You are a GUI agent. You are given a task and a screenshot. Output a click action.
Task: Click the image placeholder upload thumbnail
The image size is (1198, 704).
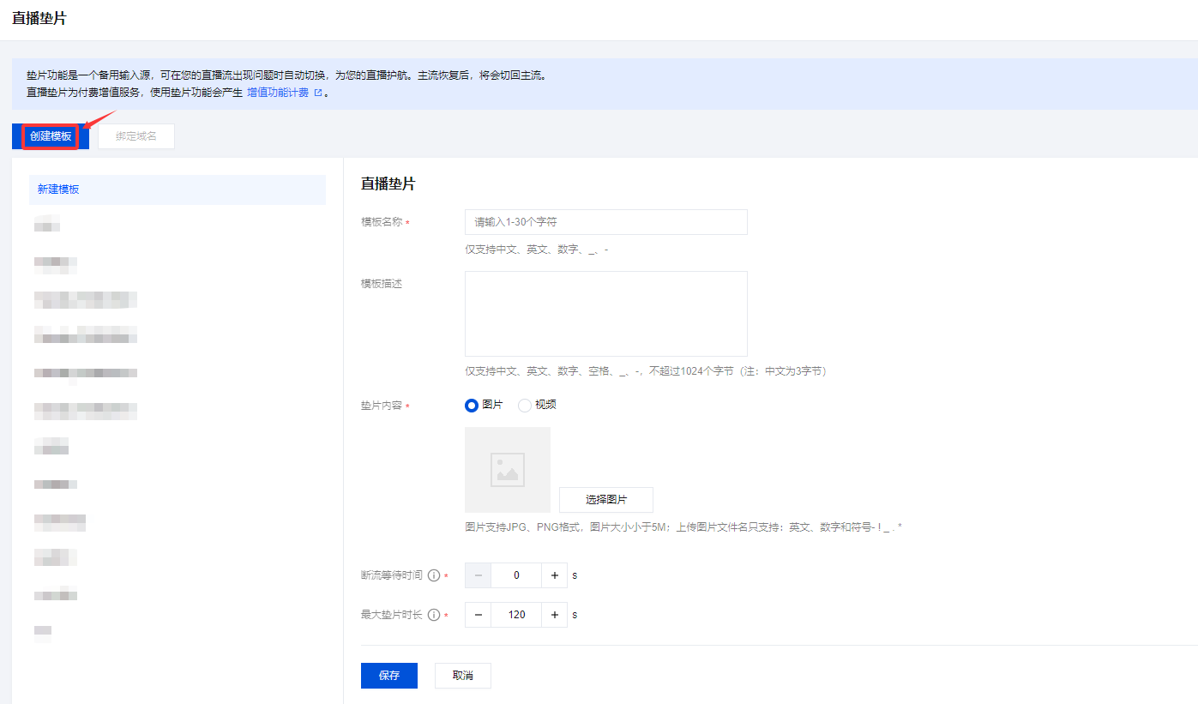507,470
